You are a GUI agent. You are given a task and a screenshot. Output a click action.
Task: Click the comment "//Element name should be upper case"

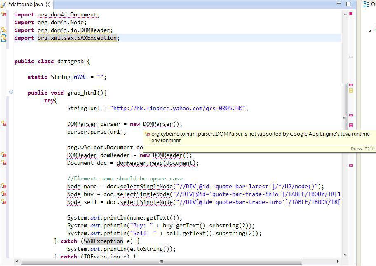coord(125,179)
